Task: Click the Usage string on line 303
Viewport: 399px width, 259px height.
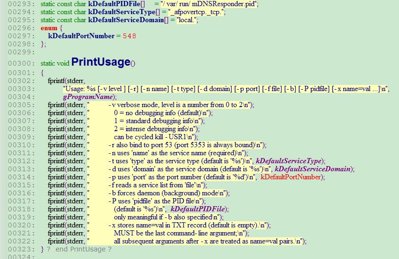Action: coord(226,89)
